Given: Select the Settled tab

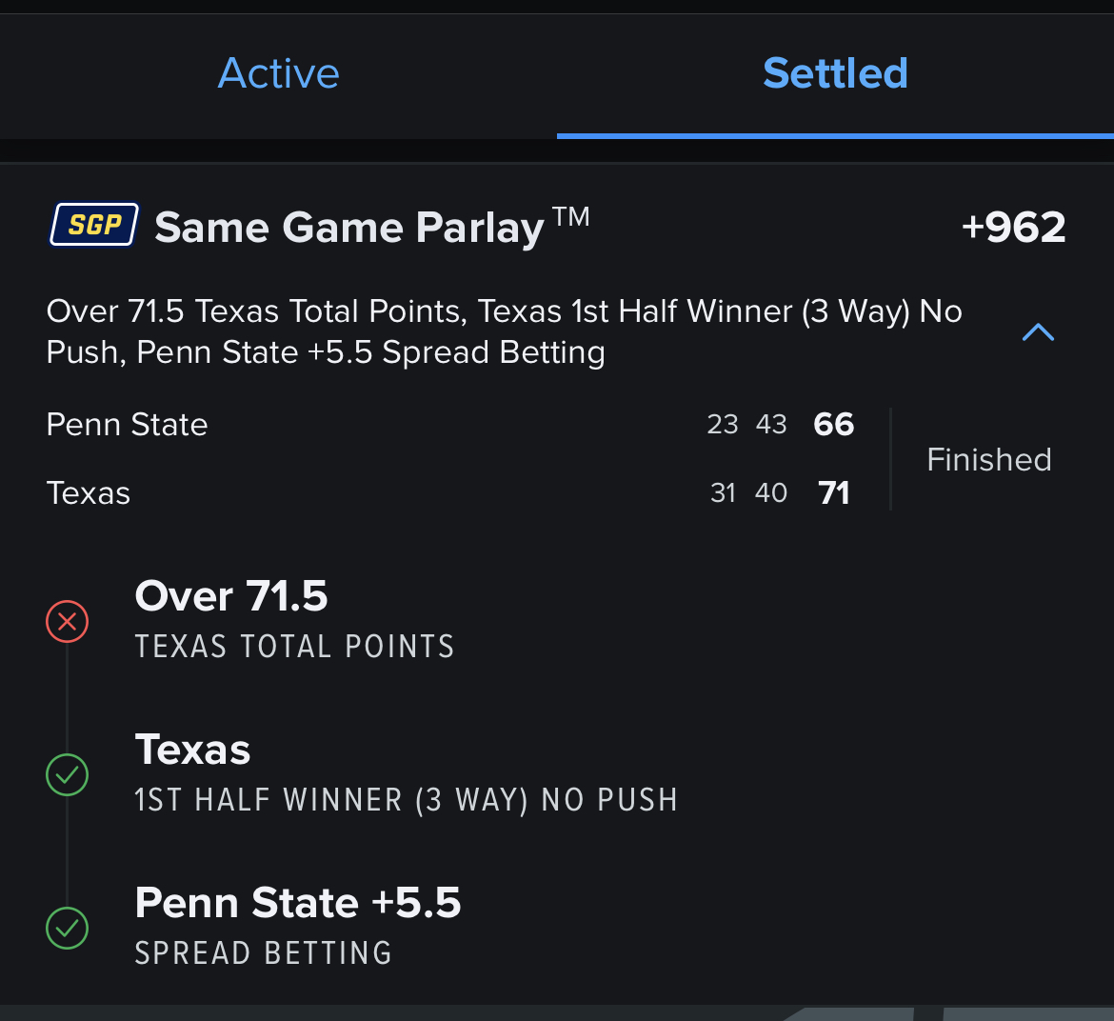Looking at the screenshot, I should (836, 73).
